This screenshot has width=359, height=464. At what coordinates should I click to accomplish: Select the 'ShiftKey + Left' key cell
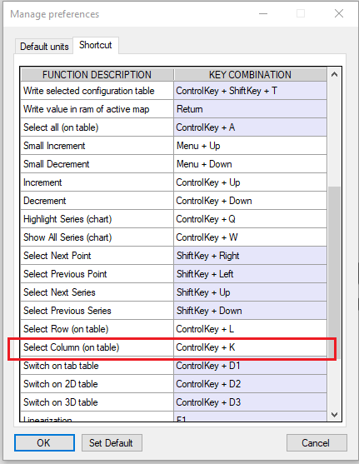(251, 274)
